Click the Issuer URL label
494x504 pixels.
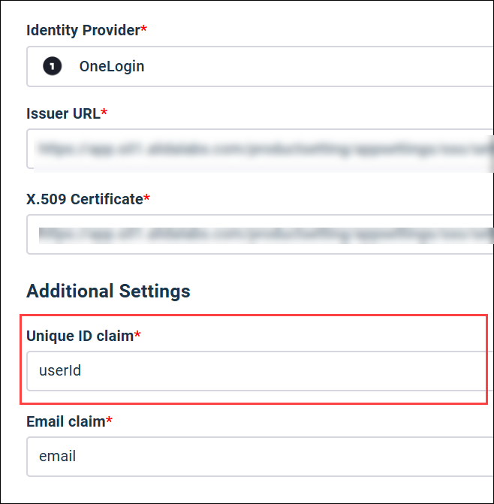coord(63,113)
